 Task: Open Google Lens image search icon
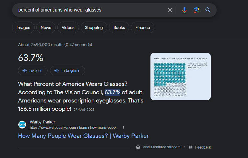pyautogui.click(x=196, y=10)
